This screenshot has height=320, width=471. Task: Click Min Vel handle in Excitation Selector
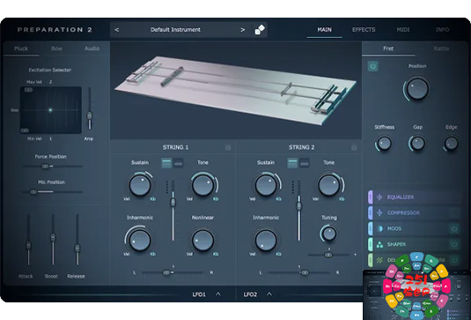coord(25,130)
